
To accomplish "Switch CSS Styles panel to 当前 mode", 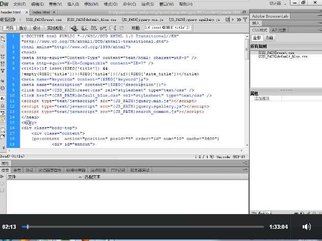I will pos(270,38).
